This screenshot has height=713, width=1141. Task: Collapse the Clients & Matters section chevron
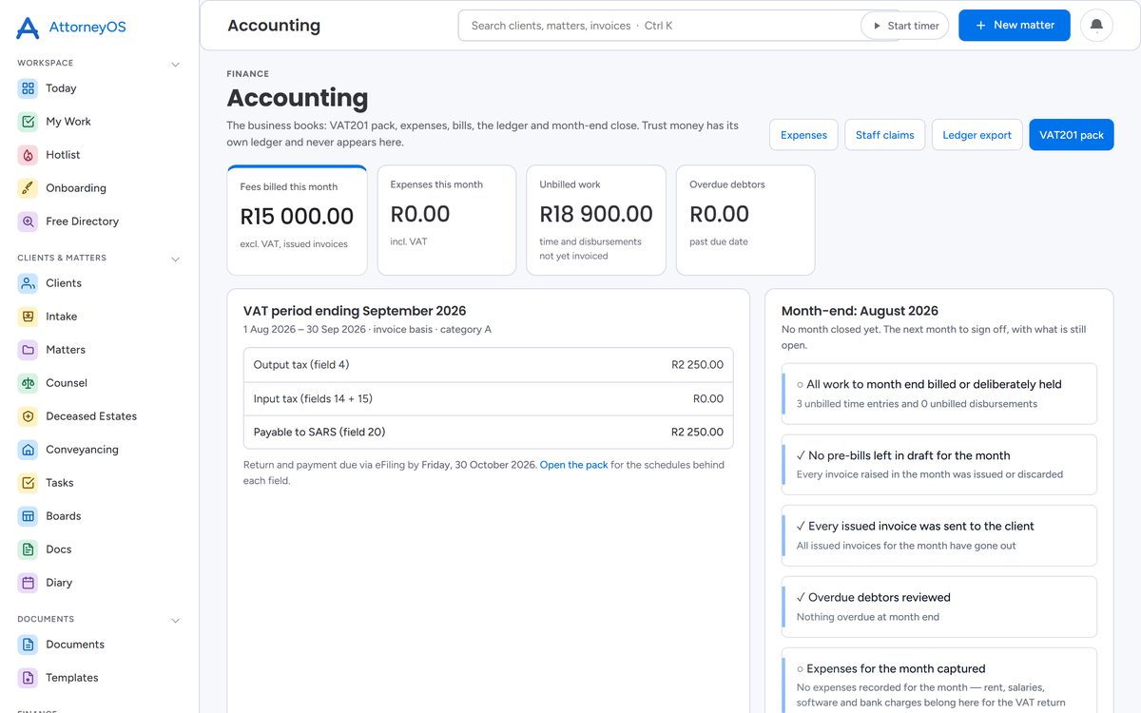click(175, 259)
